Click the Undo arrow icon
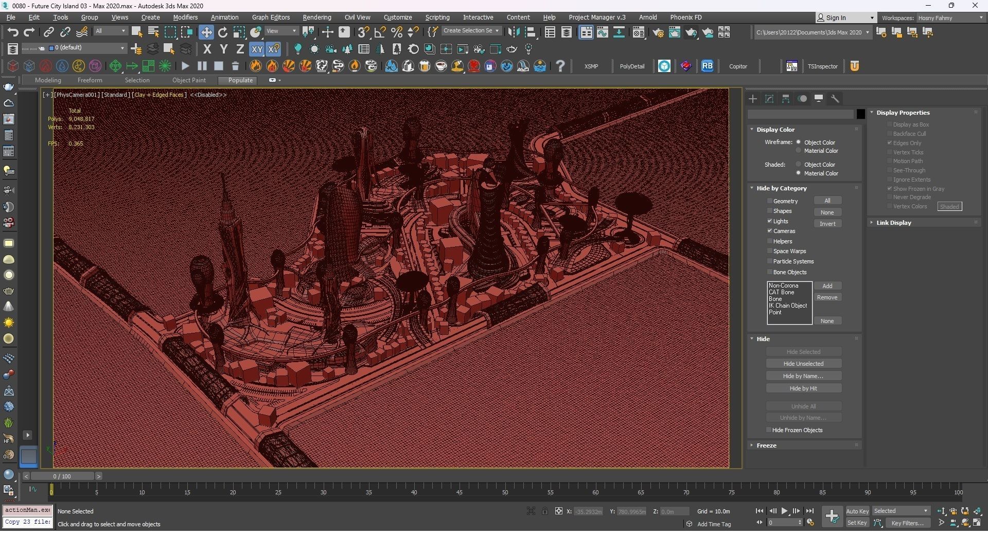The image size is (988, 535). tap(13, 32)
